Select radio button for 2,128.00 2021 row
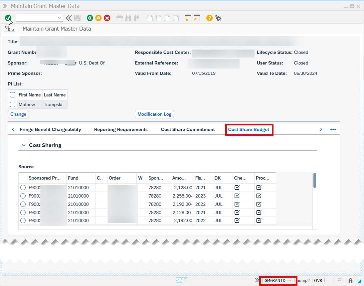Screen dimensions: 364x286 pos(23,188)
